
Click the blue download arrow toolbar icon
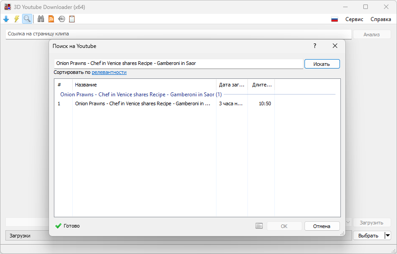coord(6,19)
